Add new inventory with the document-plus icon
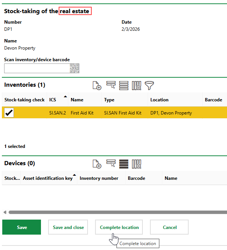 pos(97,85)
